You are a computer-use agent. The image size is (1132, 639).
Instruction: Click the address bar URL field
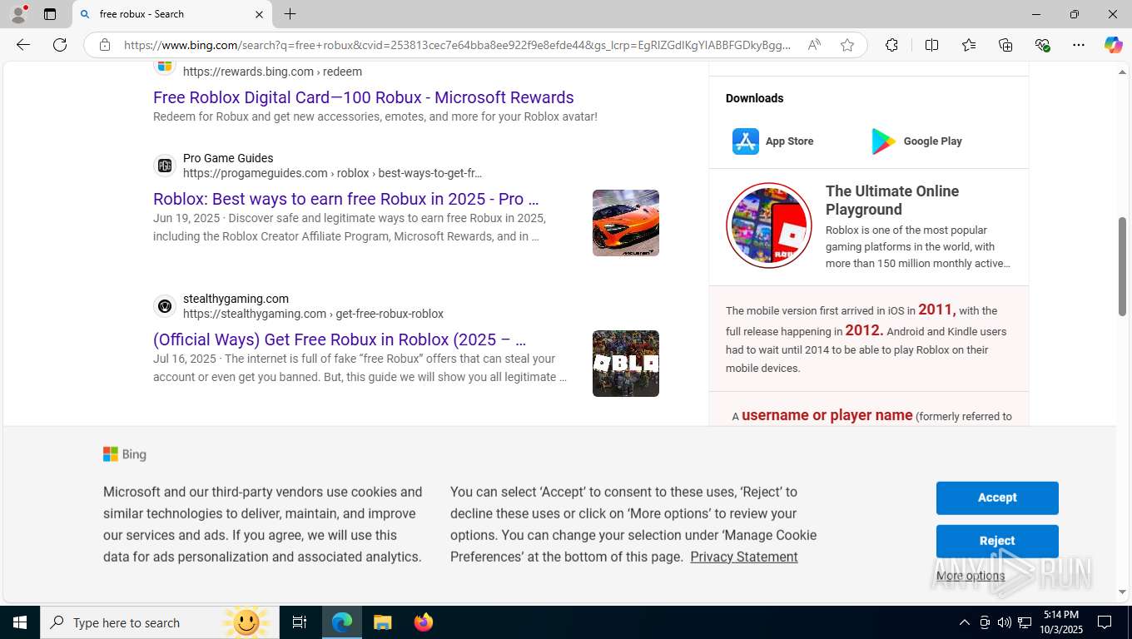tap(457, 45)
